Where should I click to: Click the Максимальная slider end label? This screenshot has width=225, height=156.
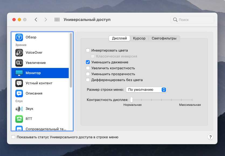tap(190, 105)
